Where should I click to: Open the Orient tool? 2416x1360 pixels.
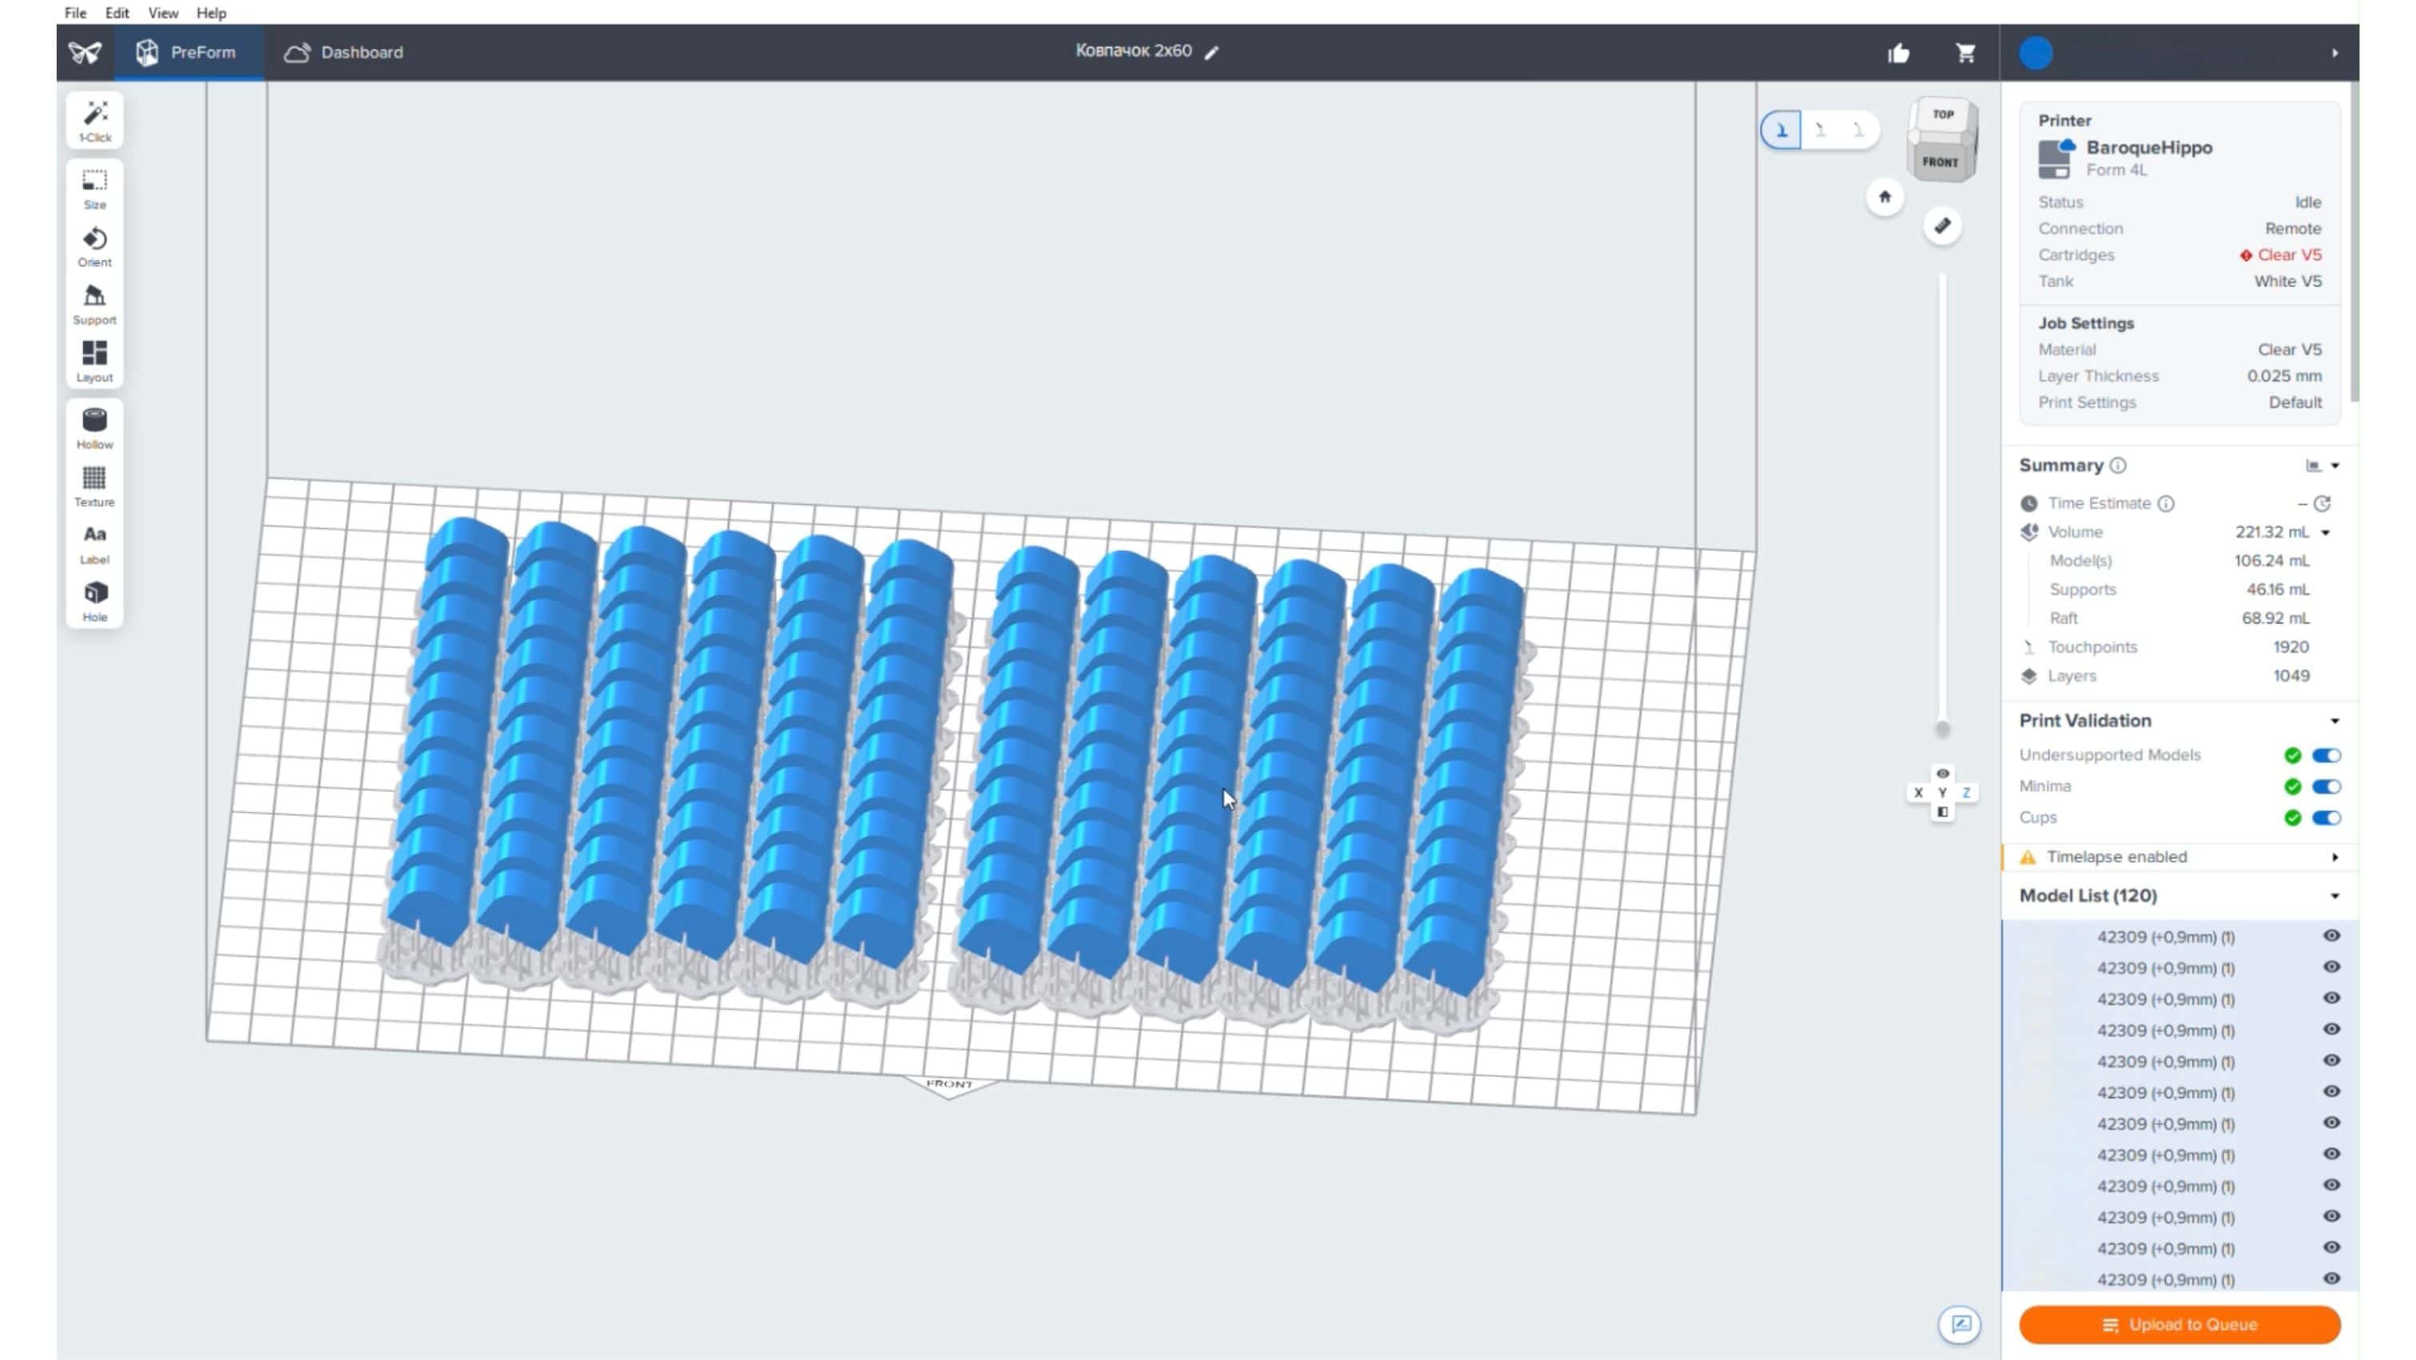pyautogui.click(x=95, y=247)
